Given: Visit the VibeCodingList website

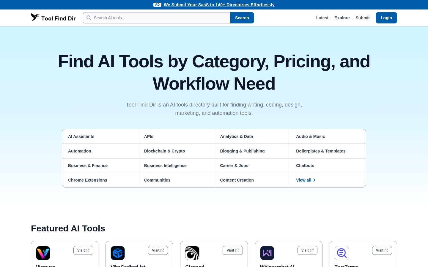Looking at the screenshot, I should (x=158, y=250).
